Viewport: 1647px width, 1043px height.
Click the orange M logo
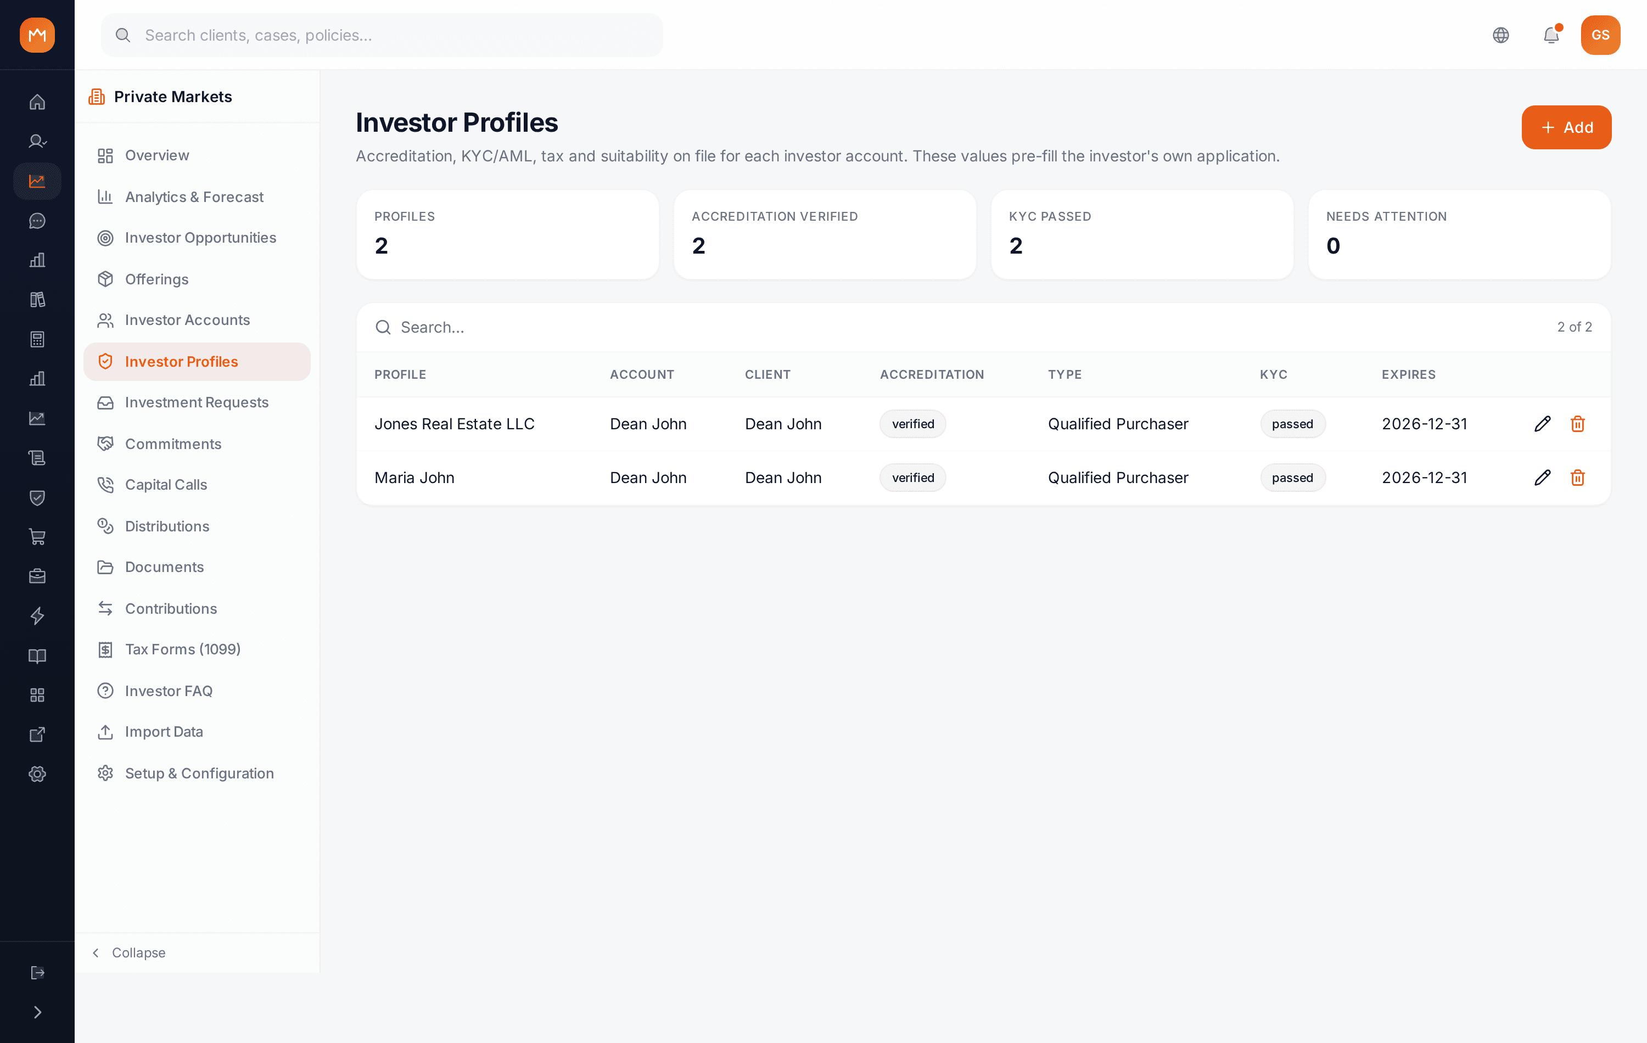point(37,35)
